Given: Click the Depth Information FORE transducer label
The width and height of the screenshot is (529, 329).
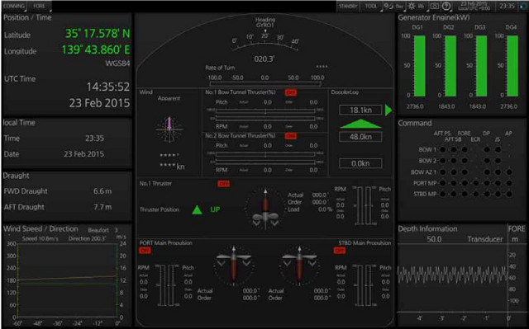Looking at the screenshot, I should coord(517,228).
